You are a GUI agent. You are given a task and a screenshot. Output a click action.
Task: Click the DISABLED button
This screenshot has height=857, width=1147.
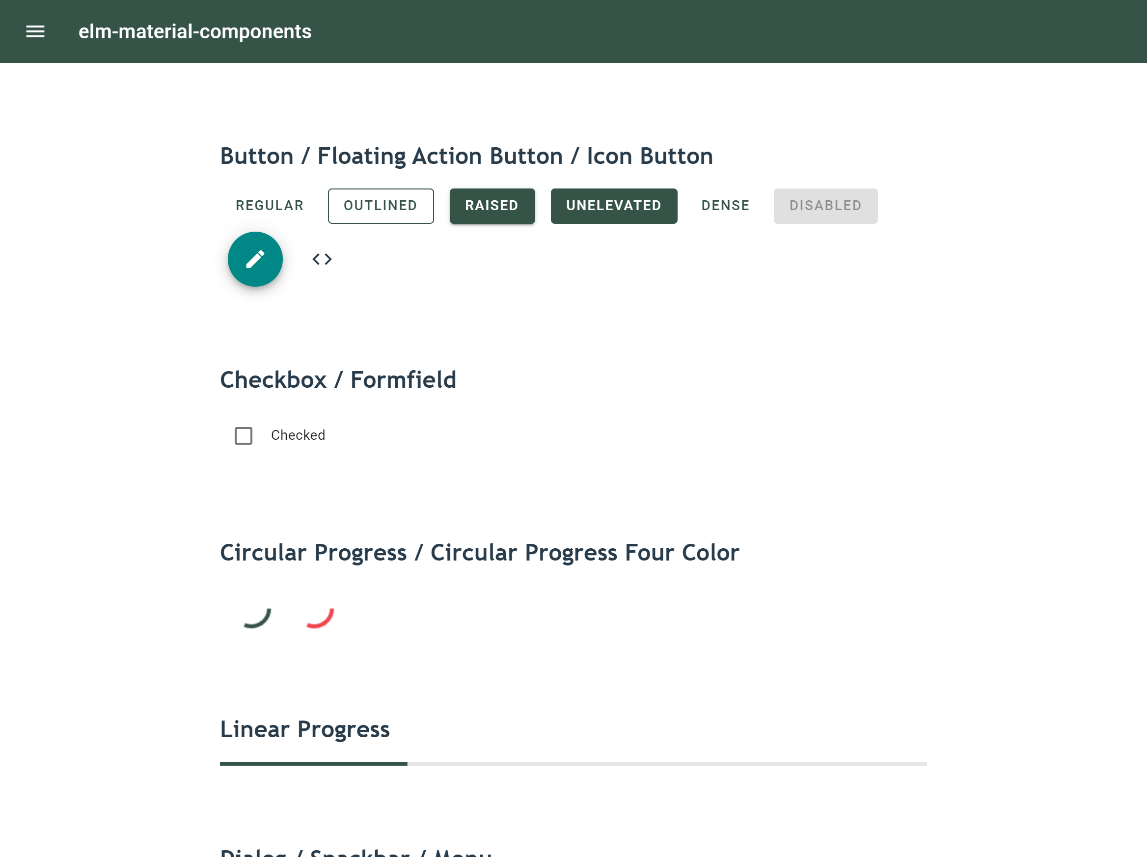(x=825, y=206)
